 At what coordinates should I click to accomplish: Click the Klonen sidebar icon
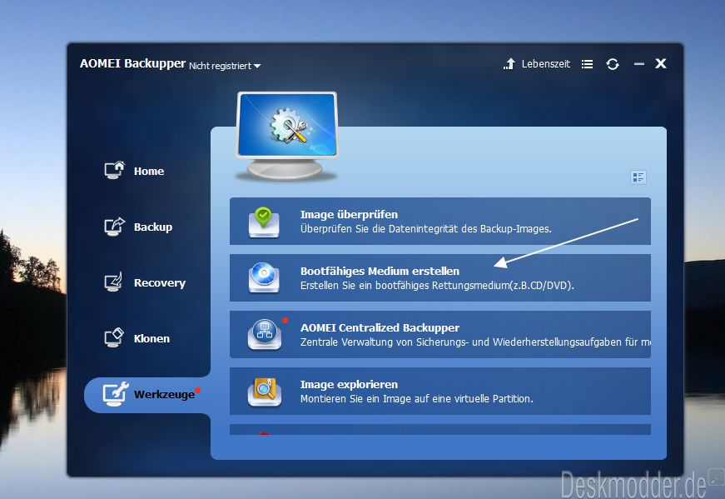(x=114, y=338)
